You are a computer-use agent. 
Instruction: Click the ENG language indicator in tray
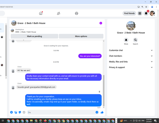(143, 120)
